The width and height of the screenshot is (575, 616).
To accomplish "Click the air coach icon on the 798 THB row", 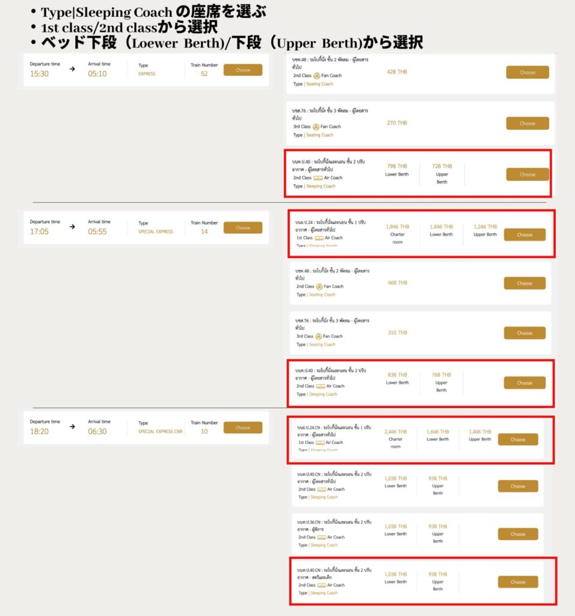I will click(318, 178).
